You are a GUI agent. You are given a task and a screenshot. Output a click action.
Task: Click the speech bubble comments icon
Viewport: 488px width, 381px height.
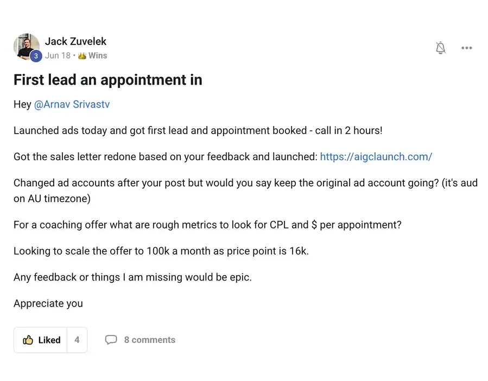pos(111,340)
